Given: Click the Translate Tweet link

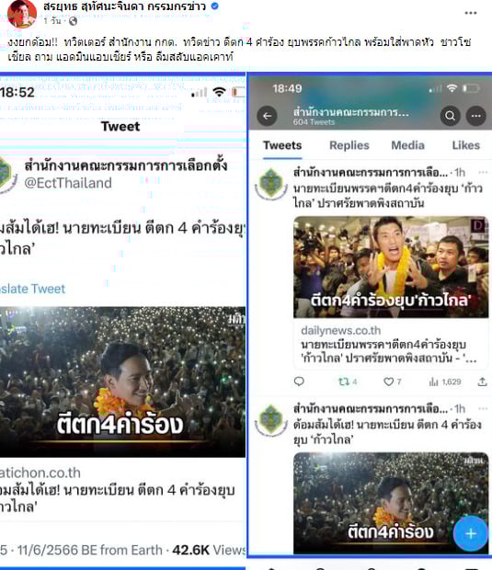Looking at the screenshot, I should 32,289.
